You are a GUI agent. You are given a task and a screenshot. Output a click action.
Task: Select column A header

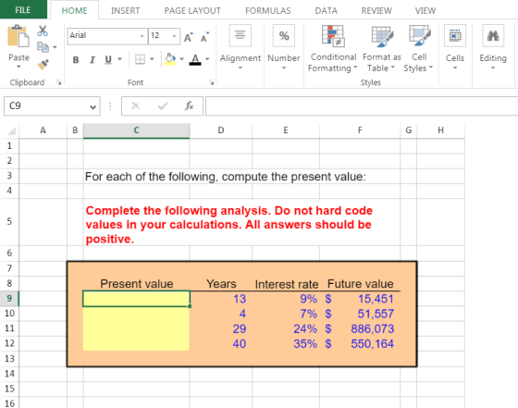pos(43,130)
